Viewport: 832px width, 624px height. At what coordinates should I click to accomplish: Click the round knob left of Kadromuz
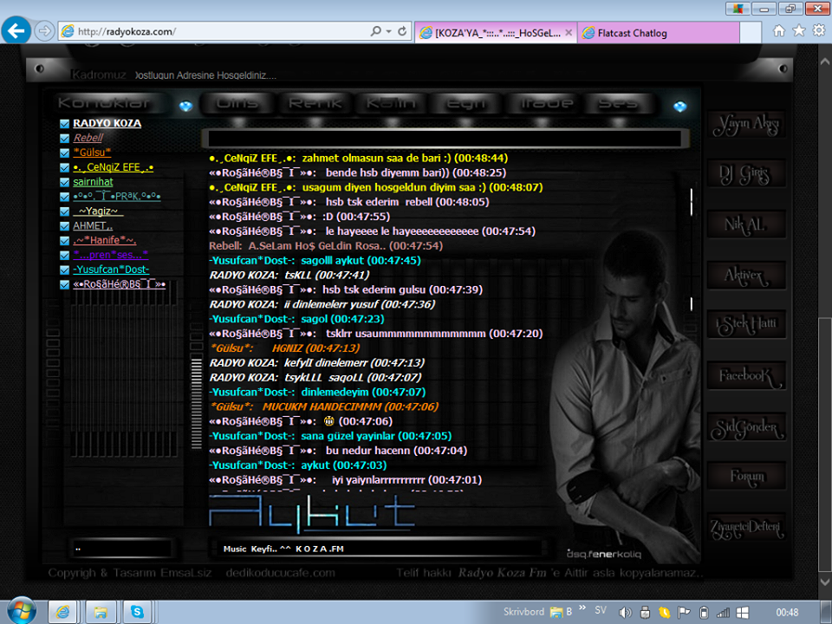pos(40,69)
